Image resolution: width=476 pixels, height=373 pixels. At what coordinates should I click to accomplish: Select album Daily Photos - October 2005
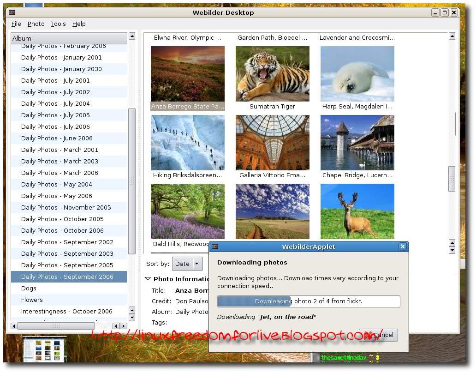coord(62,219)
